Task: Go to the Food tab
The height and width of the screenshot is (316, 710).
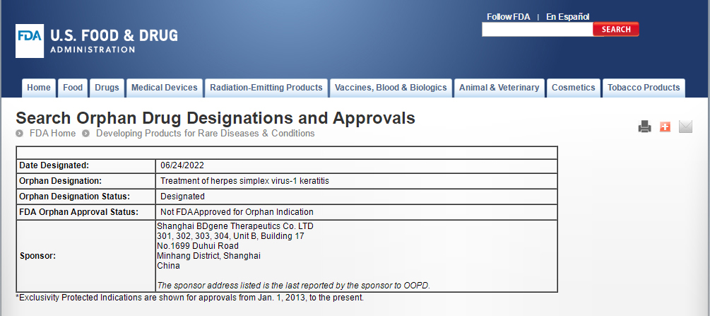Action: coord(73,88)
